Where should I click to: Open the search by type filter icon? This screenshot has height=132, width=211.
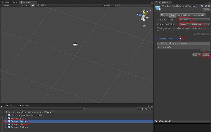tap(142, 109)
